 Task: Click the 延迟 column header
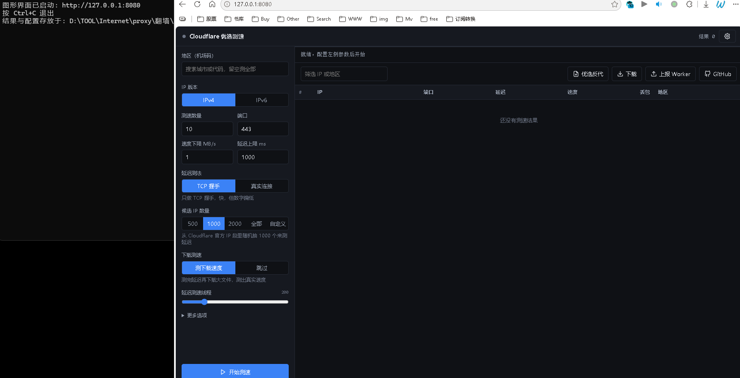tap(501, 92)
